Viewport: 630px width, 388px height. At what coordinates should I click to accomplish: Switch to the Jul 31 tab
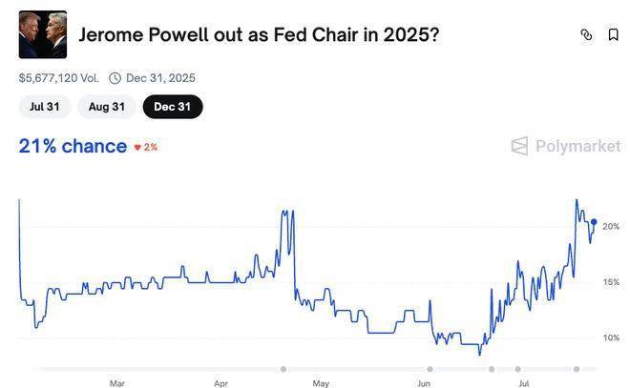click(44, 107)
